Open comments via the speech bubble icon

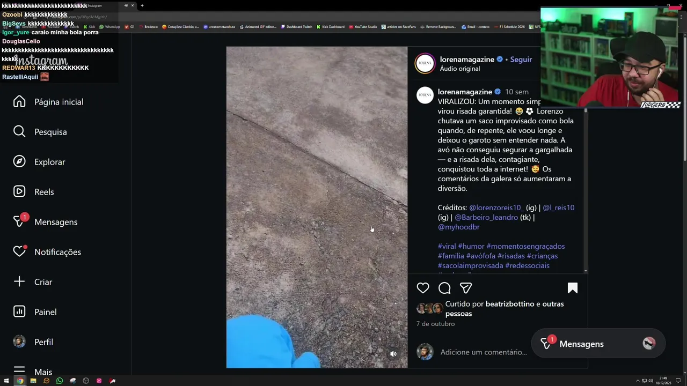(444, 288)
